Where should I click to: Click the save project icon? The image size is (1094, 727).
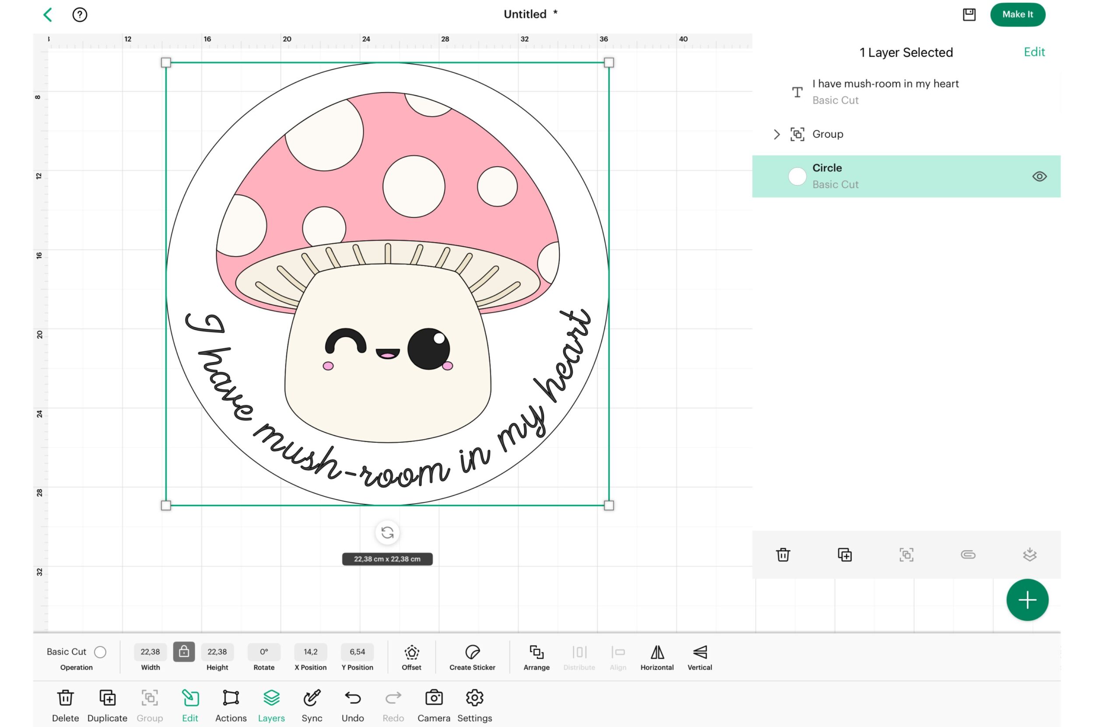969,14
